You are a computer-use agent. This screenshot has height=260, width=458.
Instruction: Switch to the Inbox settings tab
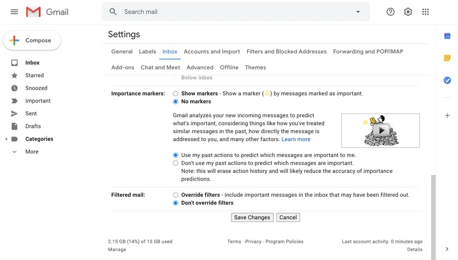pyautogui.click(x=170, y=52)
